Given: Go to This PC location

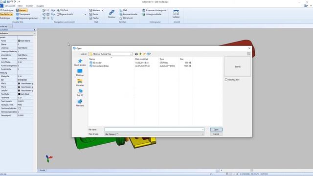Looking at the screenshot, I should [x=80, y=93].
